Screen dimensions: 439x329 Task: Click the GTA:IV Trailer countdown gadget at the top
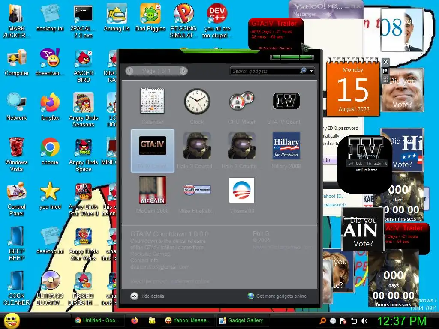coord(276,34)
